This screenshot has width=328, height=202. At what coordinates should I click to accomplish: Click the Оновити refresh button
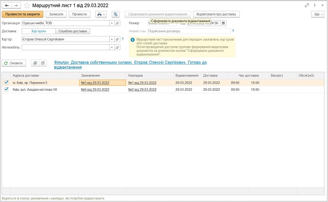[x=14, y=63]
